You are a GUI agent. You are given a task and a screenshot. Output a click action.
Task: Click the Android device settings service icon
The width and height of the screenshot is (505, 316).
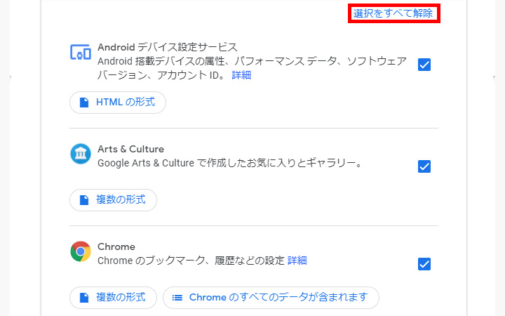81,52
